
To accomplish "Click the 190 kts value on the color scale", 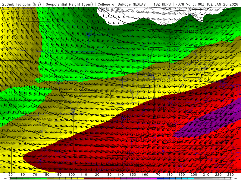I will point(182,175).
